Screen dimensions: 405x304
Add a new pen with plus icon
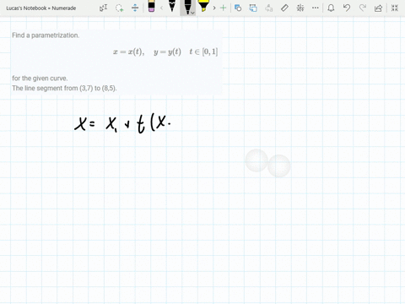point(223,8)
